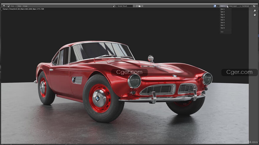Click the render display sphere icon

[215, 6]
